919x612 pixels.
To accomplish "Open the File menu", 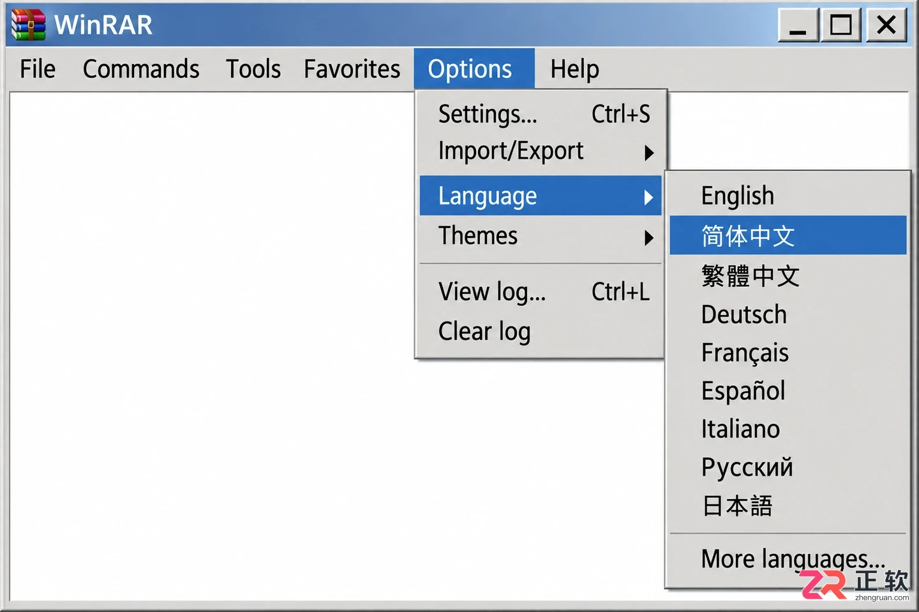I will point(38,69).
